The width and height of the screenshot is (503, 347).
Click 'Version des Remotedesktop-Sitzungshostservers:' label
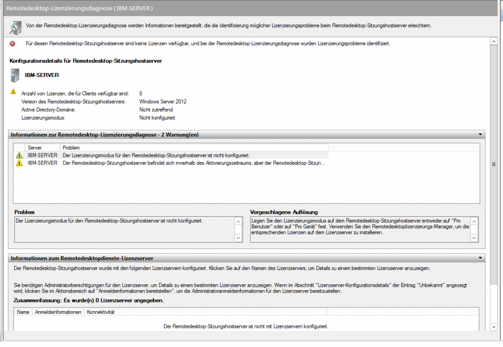pos(74,101)
